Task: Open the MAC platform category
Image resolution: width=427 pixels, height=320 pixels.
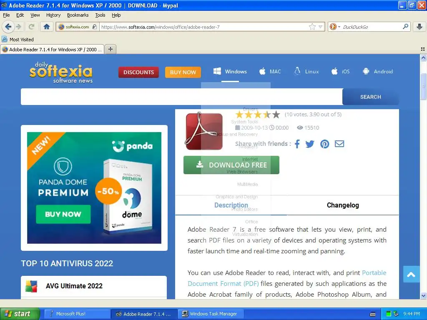Action: [270, 72]
